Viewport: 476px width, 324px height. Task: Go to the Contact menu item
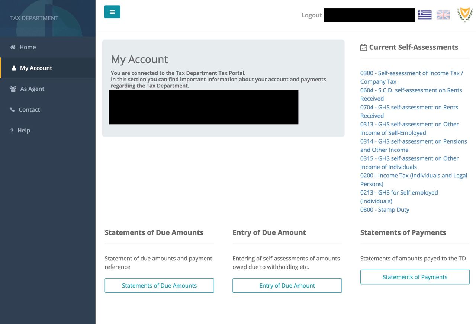tap(29, 110)
